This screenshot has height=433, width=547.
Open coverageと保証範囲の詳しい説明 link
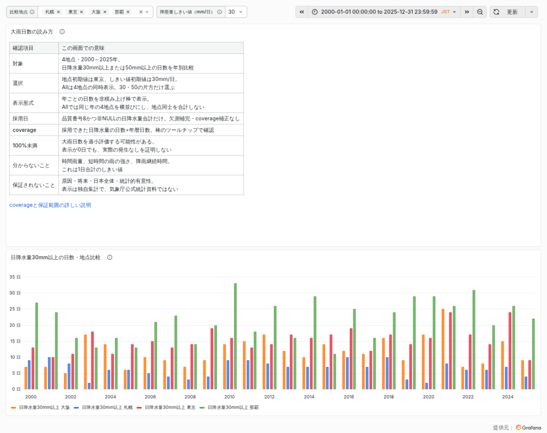pos(50,205)
